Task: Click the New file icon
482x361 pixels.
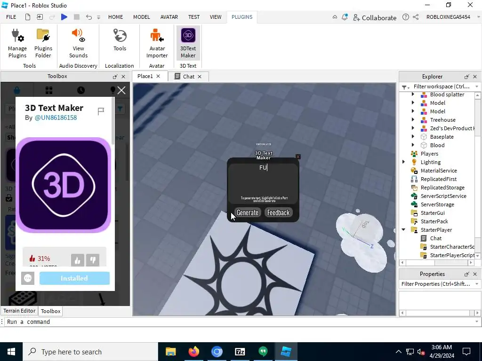Action: tap(28, 17)
